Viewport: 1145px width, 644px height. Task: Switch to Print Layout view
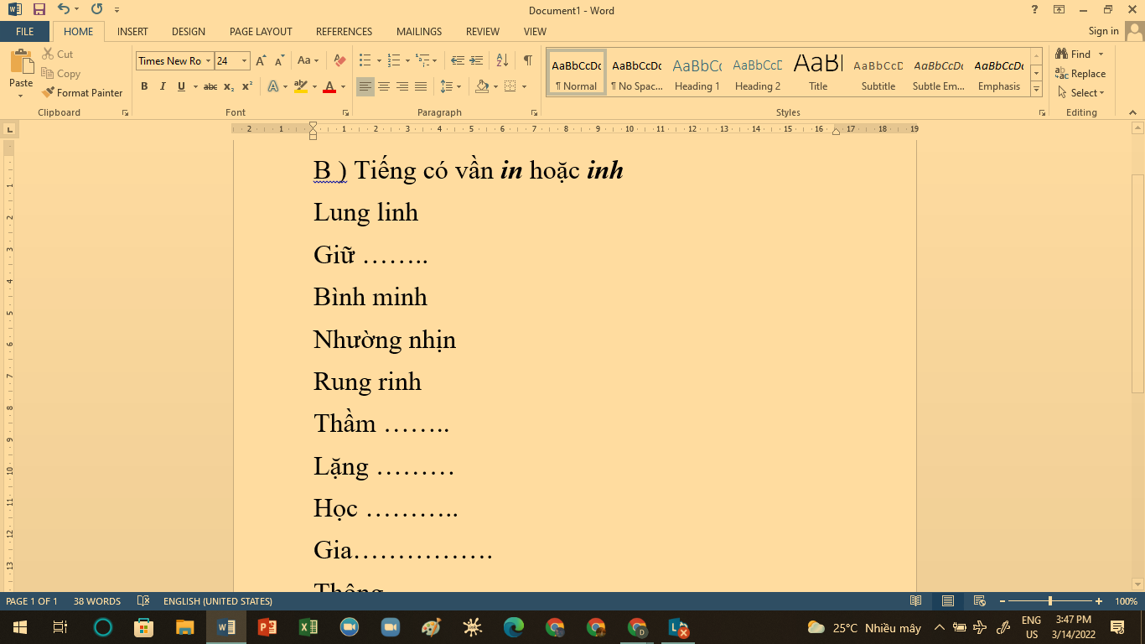948,601
